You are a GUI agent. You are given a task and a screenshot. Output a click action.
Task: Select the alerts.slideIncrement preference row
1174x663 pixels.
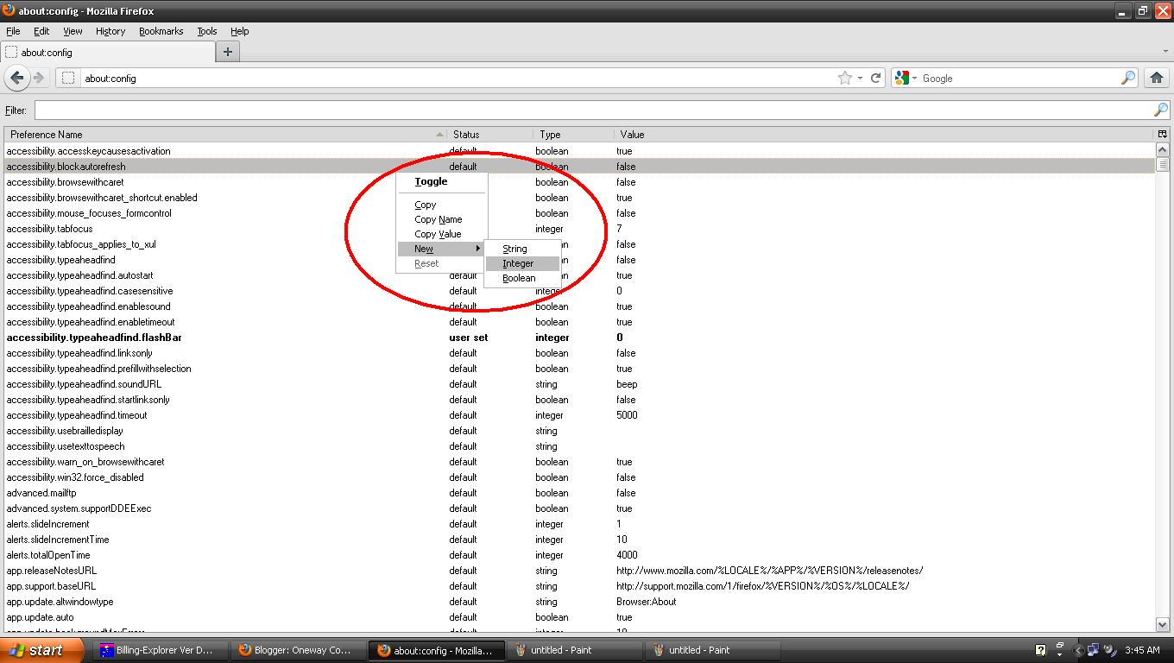[579, 524]
